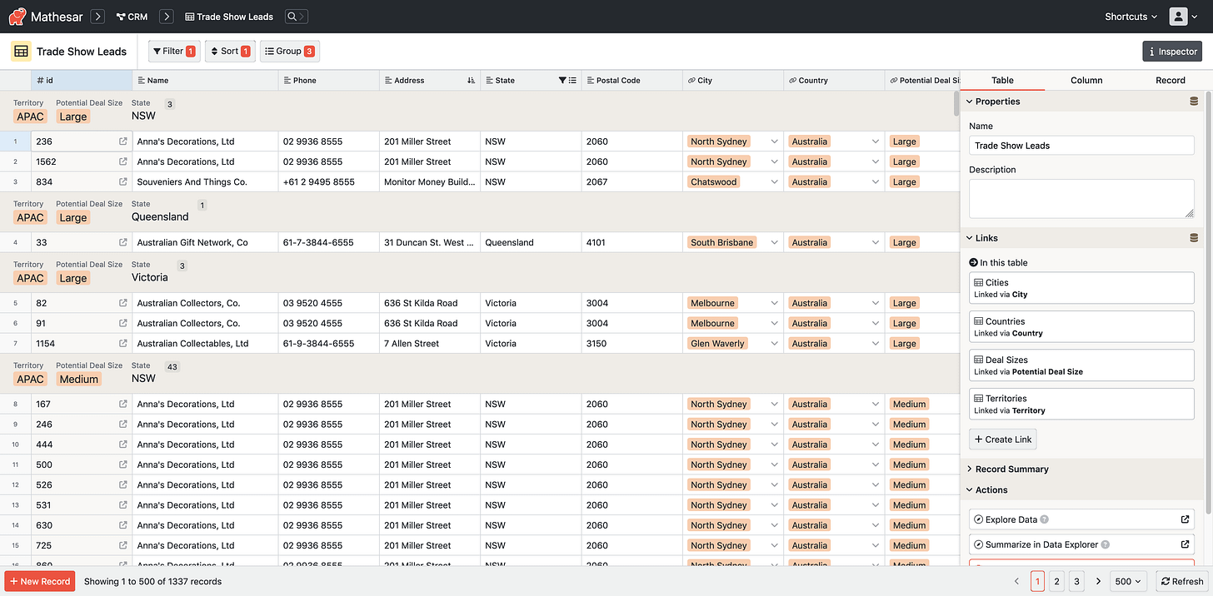Click the user account icon top right
Screen dimensions: 1213x596
pos(1179,16)
